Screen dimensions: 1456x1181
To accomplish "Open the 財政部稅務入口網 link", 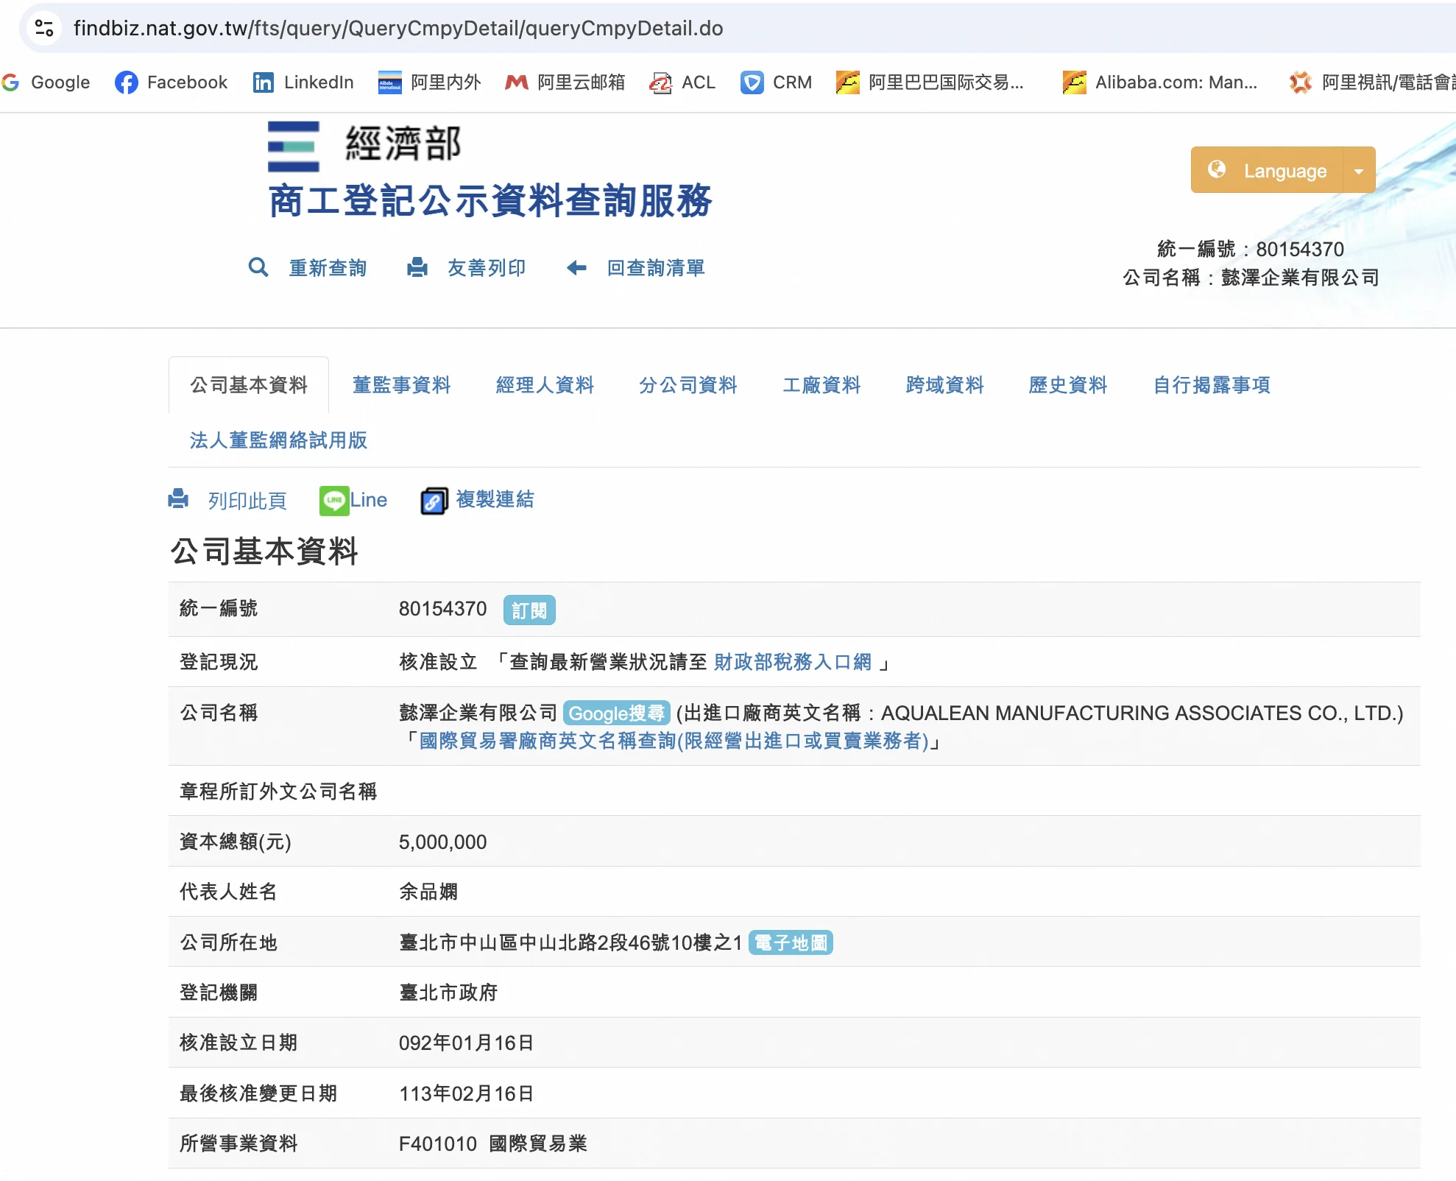I will tap(792, 662).
